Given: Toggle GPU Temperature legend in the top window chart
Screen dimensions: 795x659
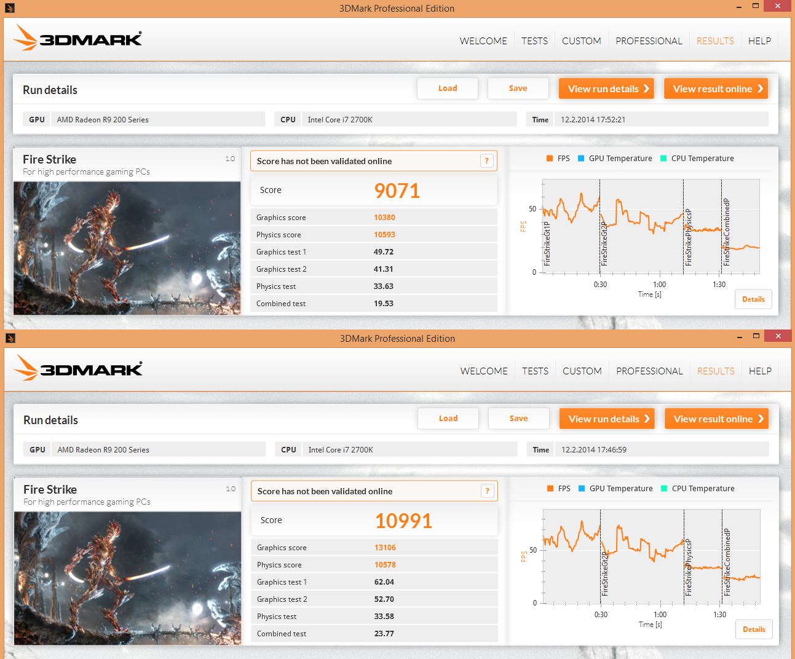Looking at the screenshot, I should (615, 159).
